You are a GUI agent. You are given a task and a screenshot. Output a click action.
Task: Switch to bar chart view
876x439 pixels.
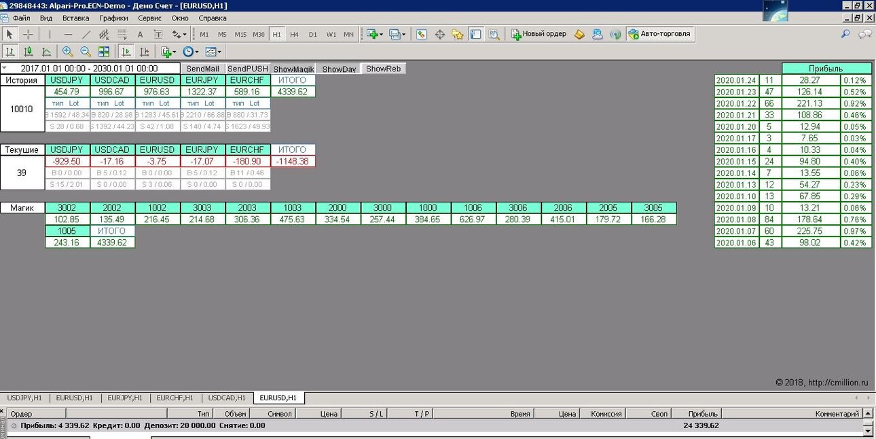click(x=11, y=51)
